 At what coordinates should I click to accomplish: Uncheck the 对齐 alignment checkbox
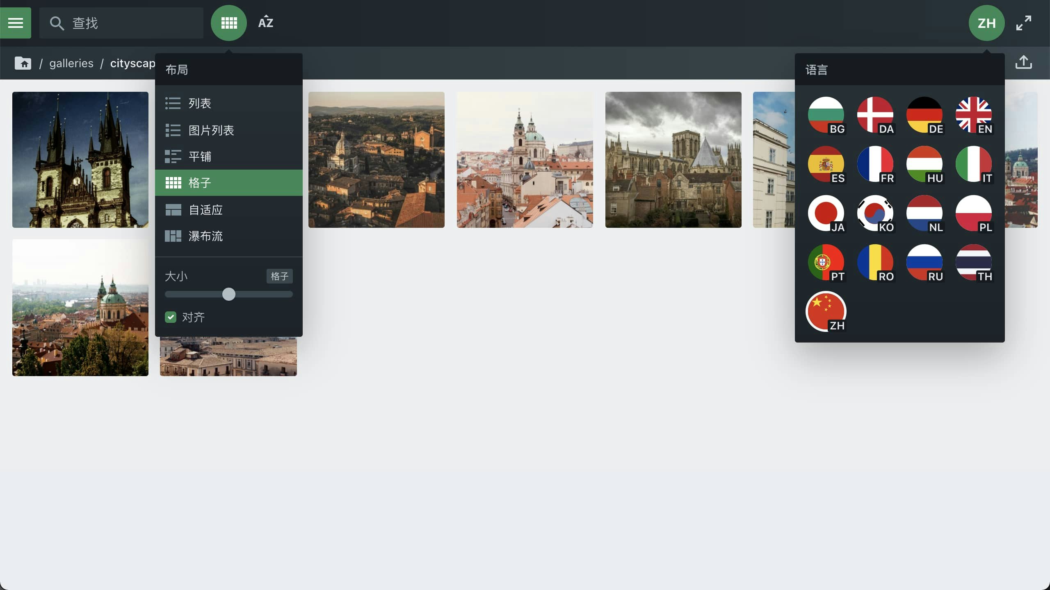171,317
